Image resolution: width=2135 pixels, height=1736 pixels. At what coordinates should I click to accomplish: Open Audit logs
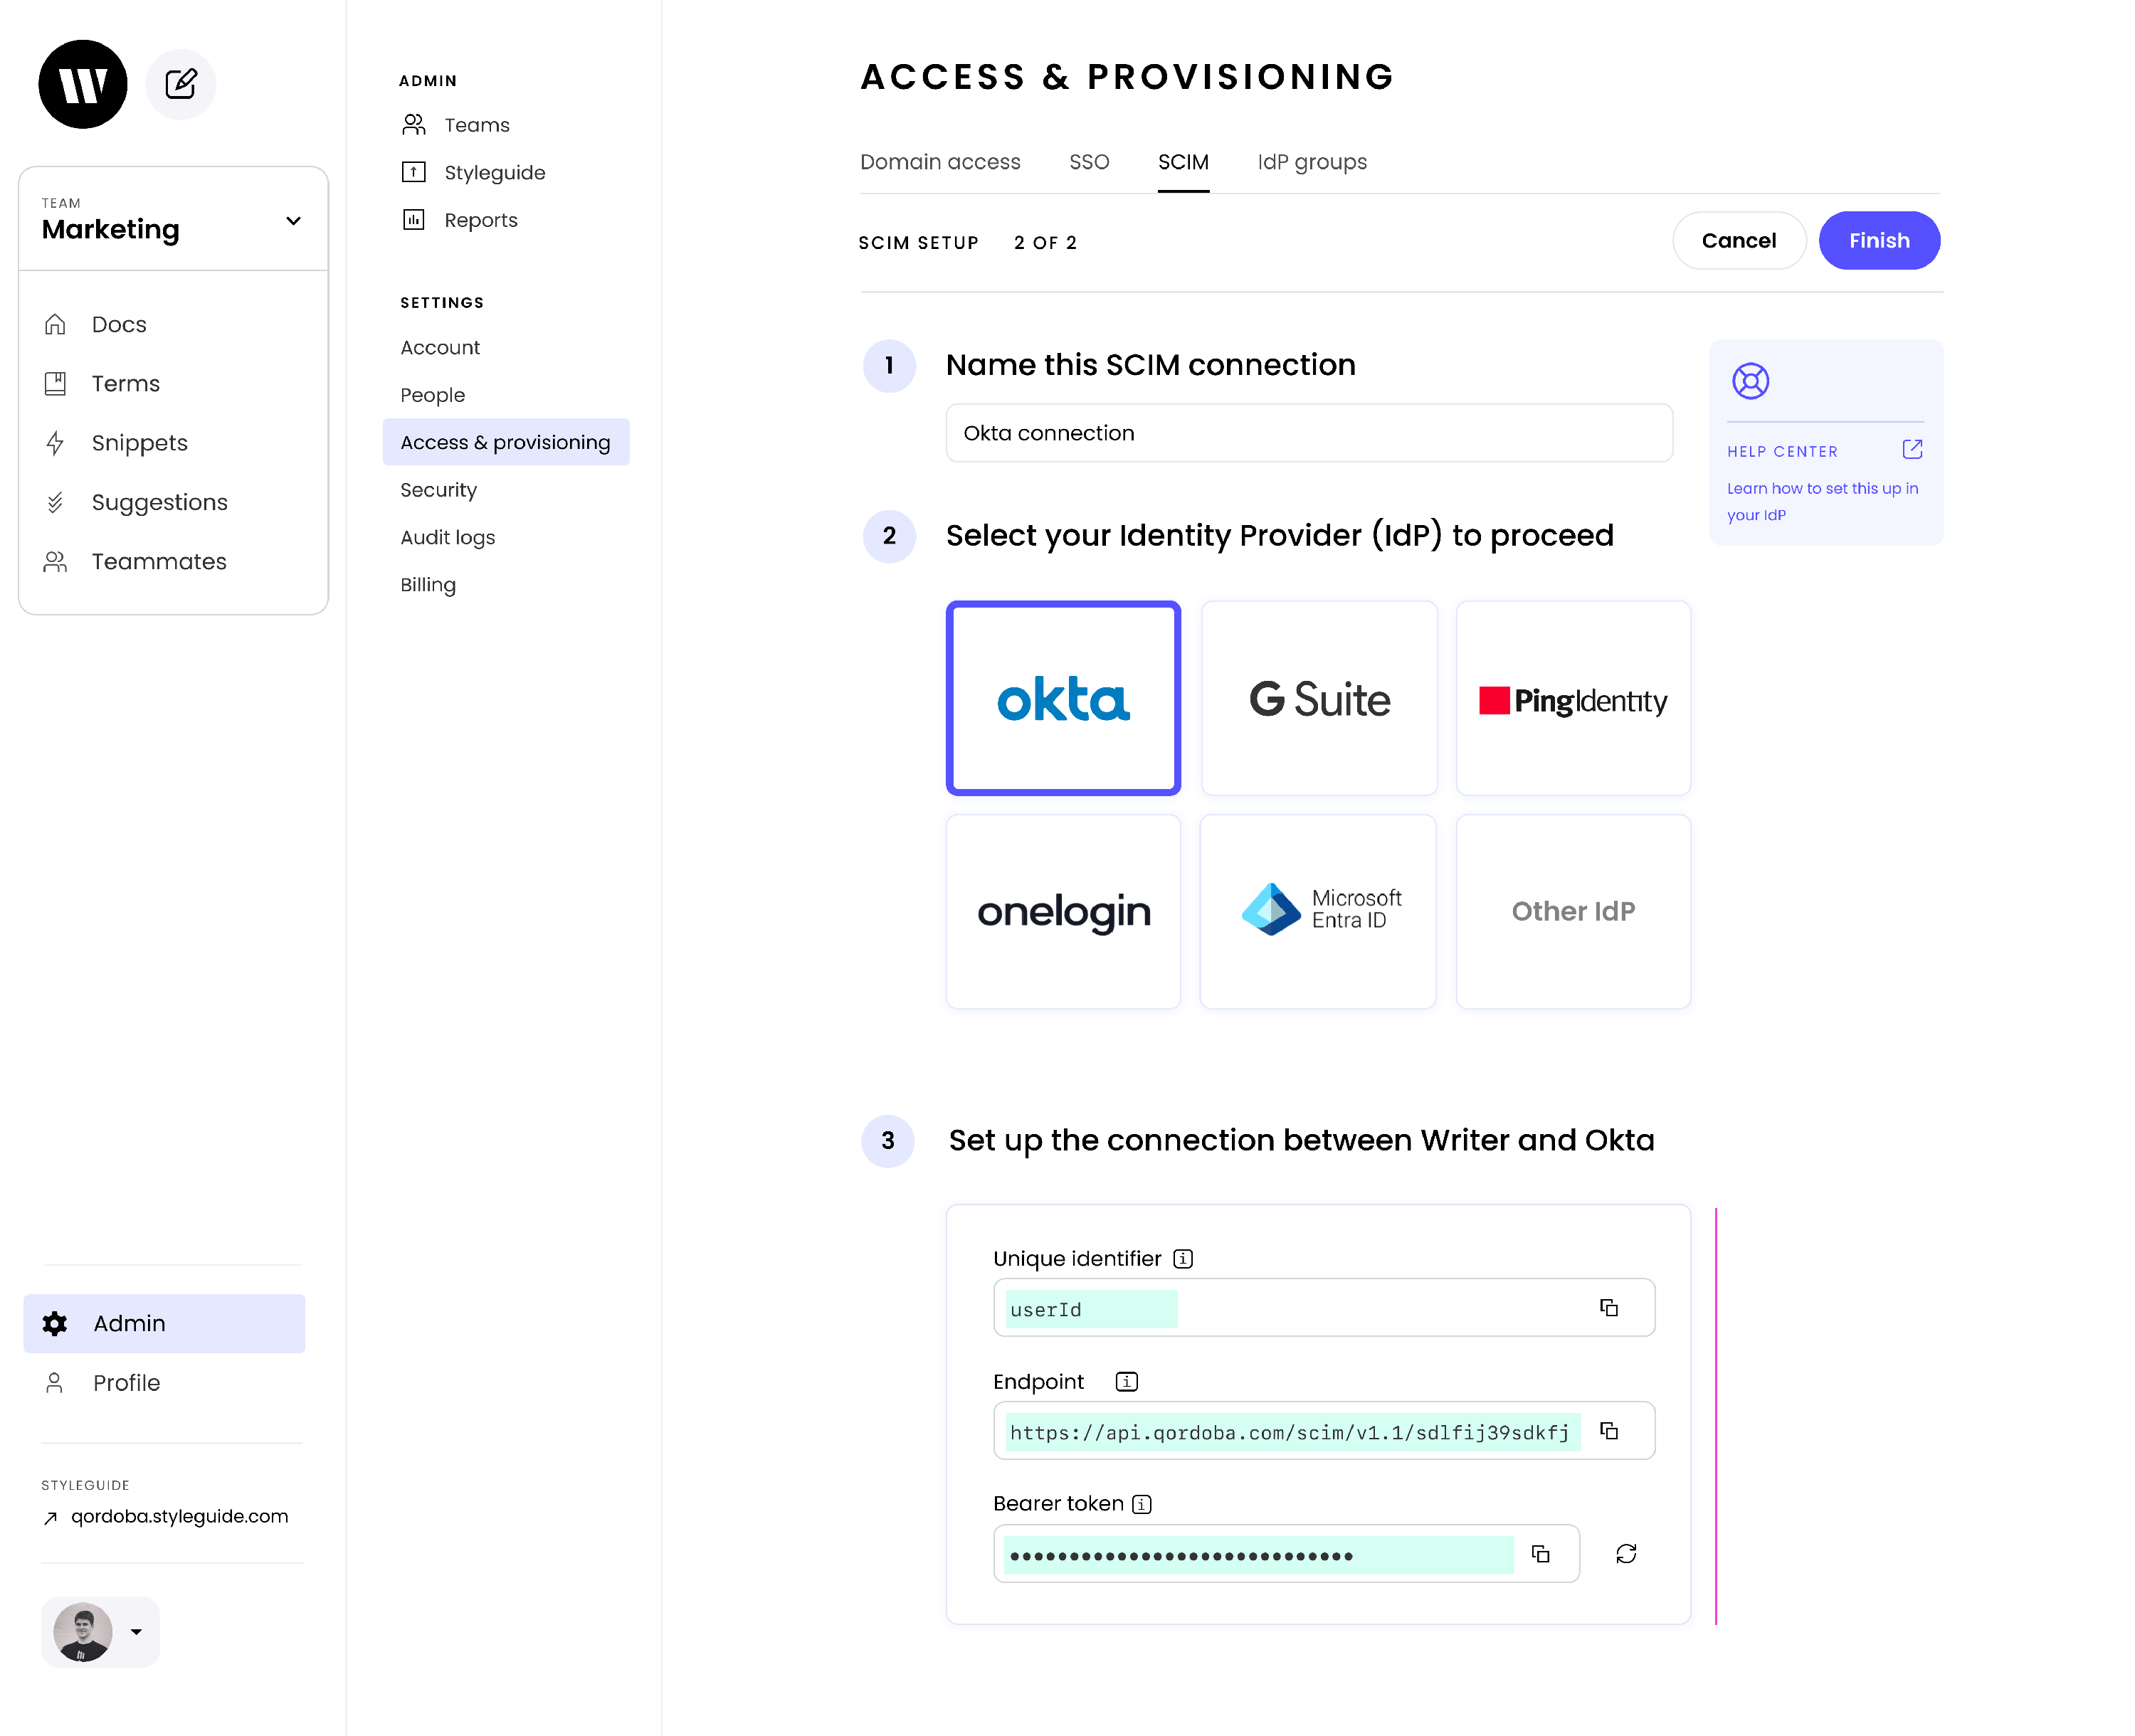(447, 537)
